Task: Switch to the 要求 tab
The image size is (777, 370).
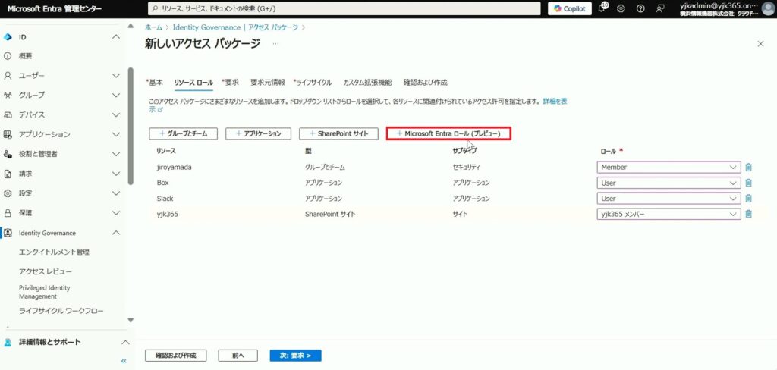Action: [x=230, y=82]
